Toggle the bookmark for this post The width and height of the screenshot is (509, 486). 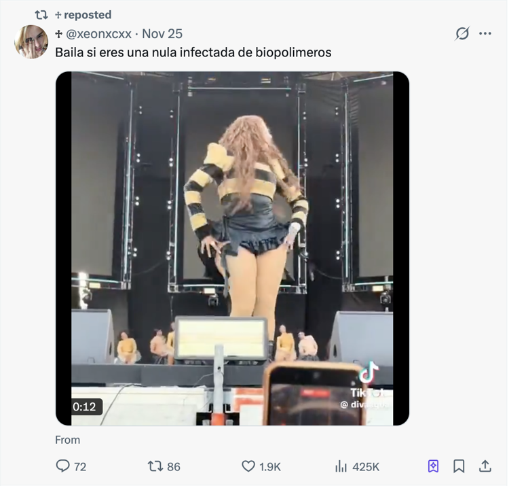tap(459, 466)
